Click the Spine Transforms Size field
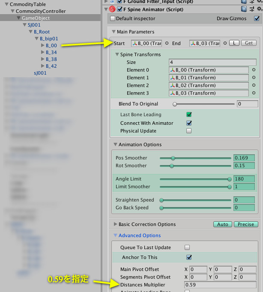 pyautogui.click(x=212, y=62)
